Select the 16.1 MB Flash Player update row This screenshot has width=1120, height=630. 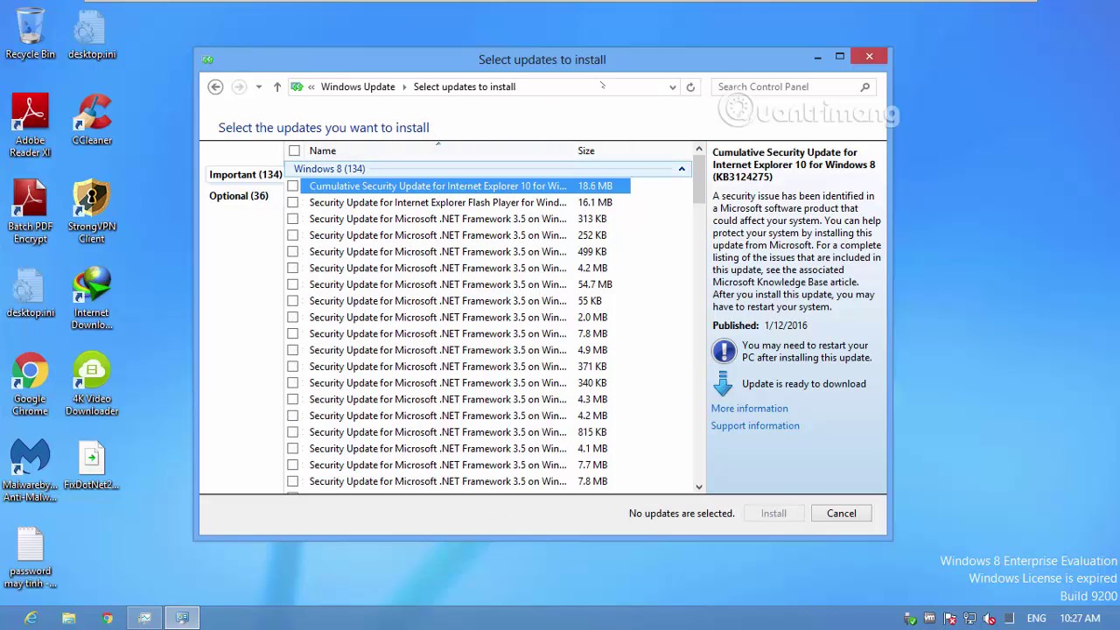click(x=465, y=203)
